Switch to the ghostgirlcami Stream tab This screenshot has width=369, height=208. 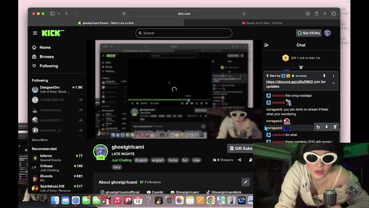[x=106, y=23]
